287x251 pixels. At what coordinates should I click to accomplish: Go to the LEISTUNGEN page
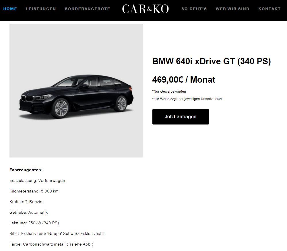click(x=41, y=9)
